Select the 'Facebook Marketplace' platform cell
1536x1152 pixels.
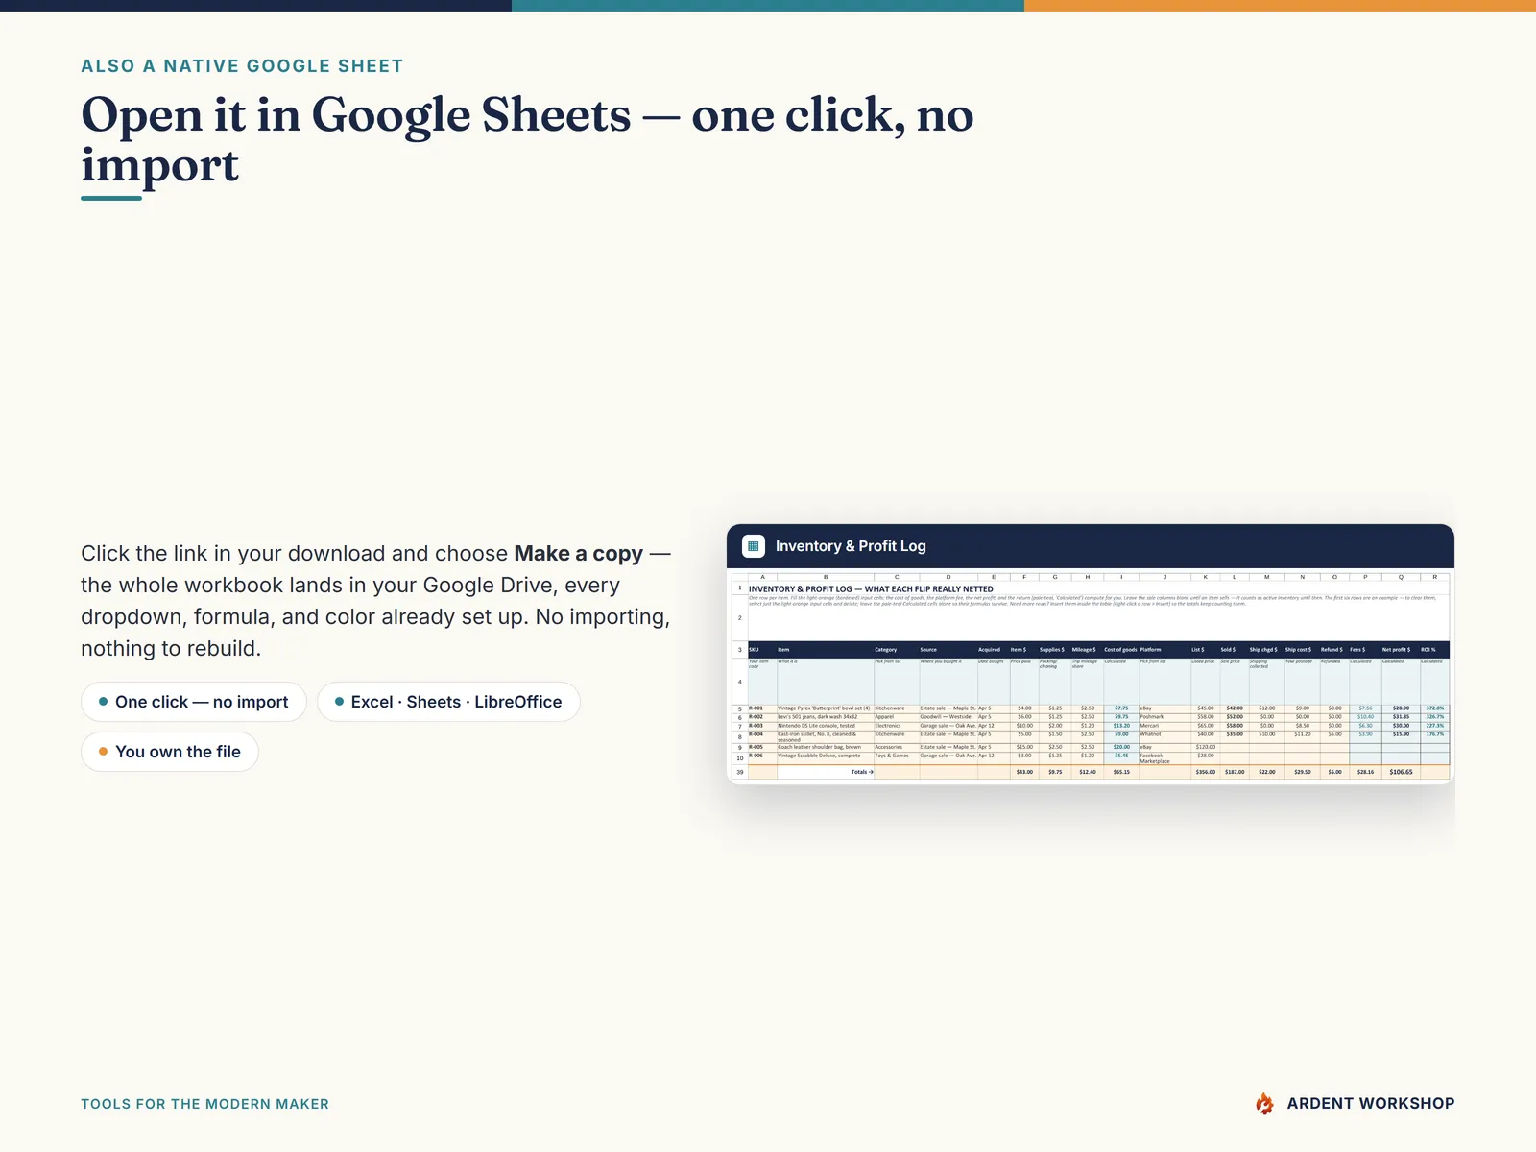(x=1164, y=758)
